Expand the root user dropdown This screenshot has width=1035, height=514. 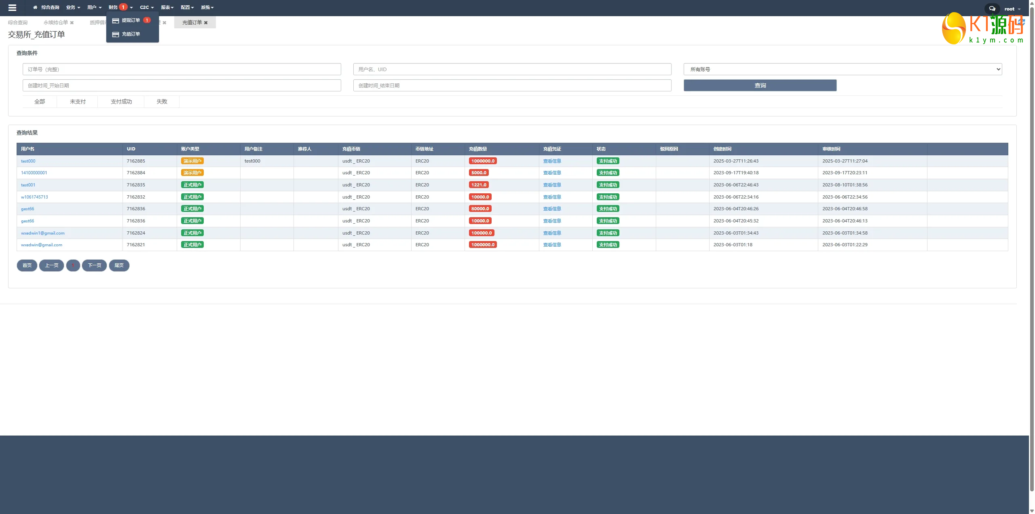tap(1012, 9)
